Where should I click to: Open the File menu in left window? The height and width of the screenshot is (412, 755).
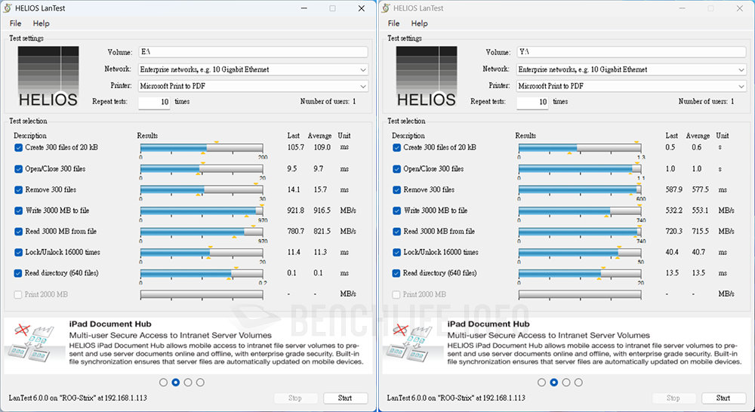15,23
